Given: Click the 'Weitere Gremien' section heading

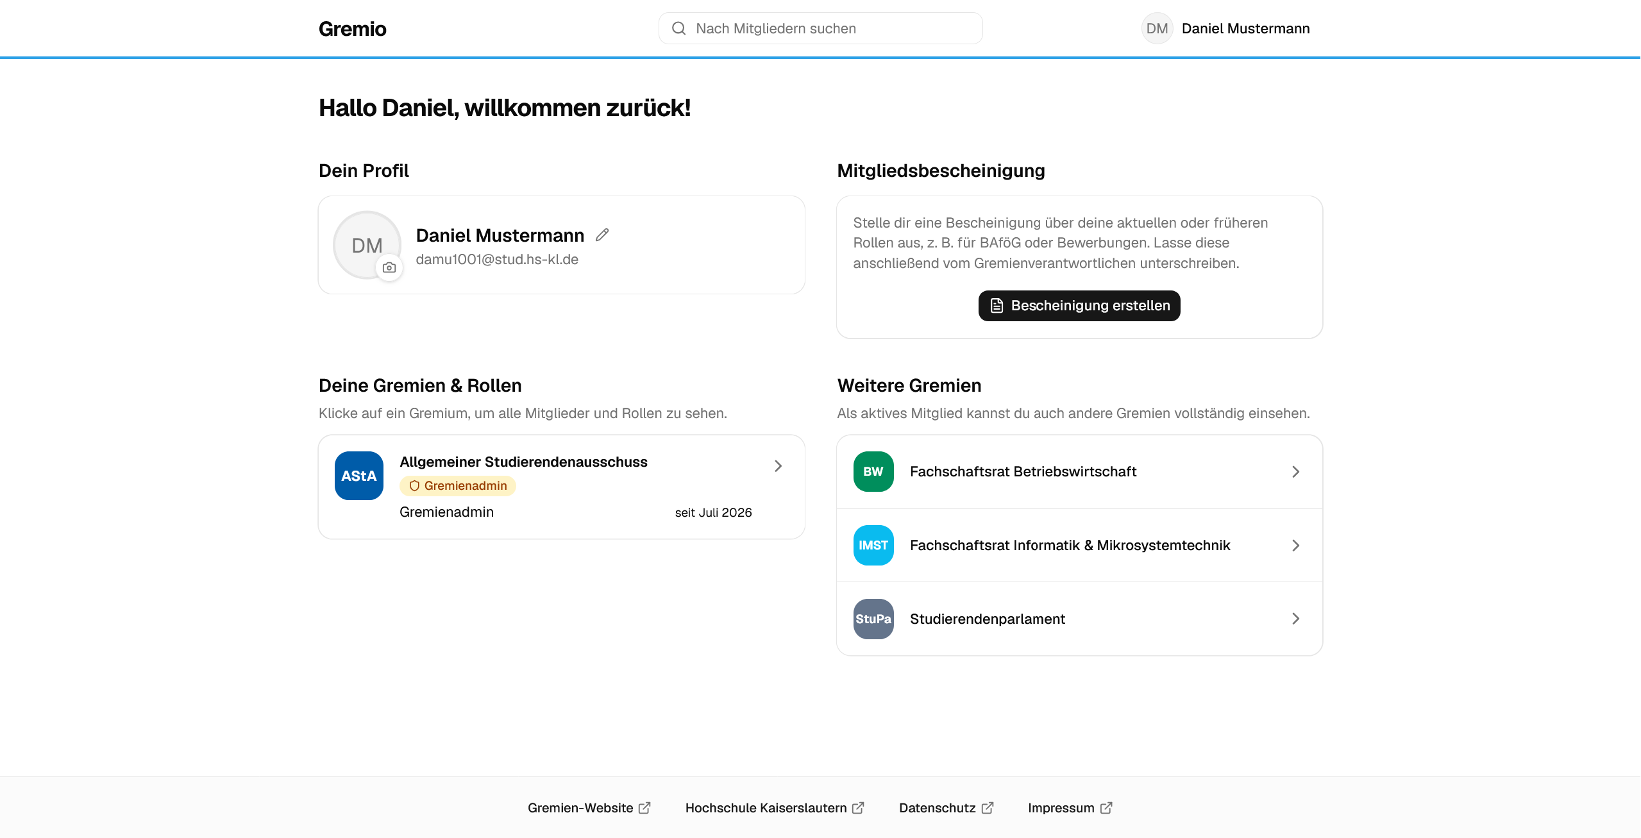Looking at the screenshot, I should (x=909, y=385).
